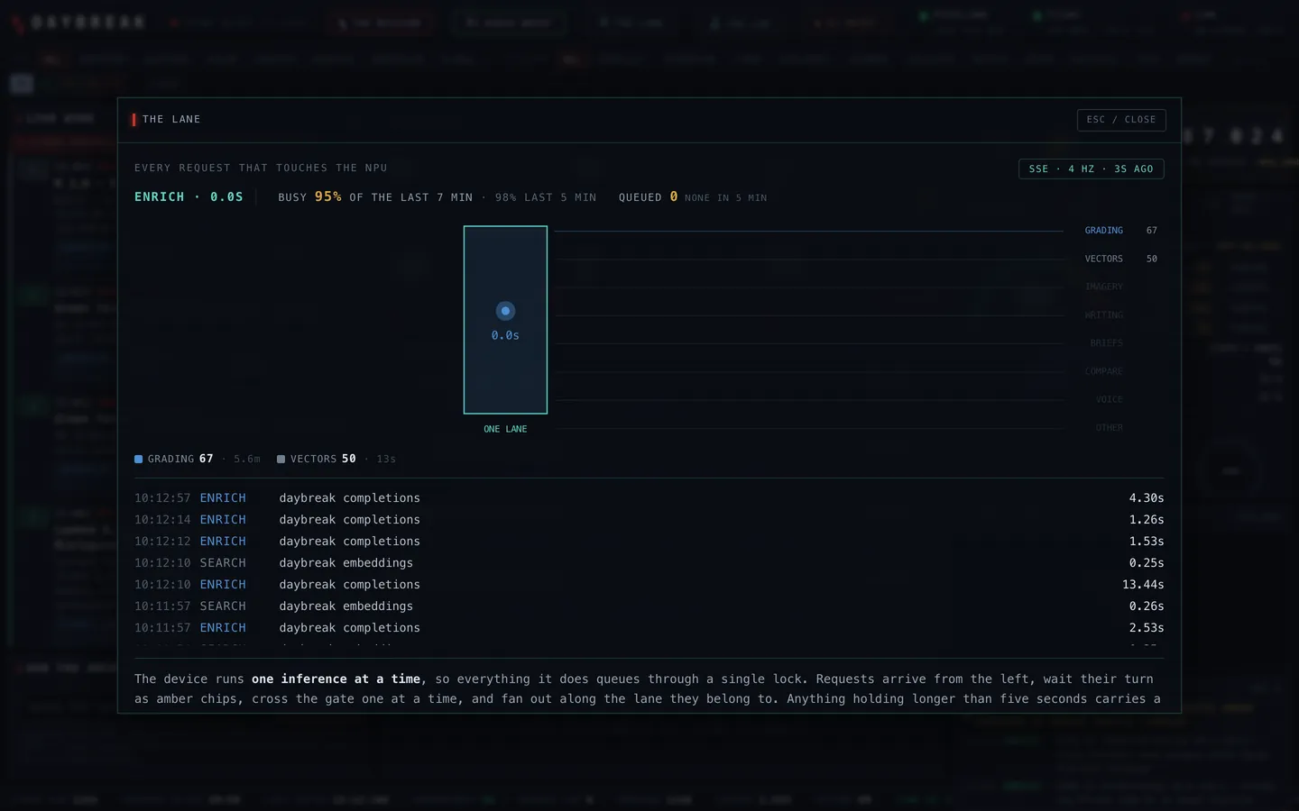Click the bold 'one inference at a time' text
The width and height of the screenshot is (1299, 811).
click(336, 679)
